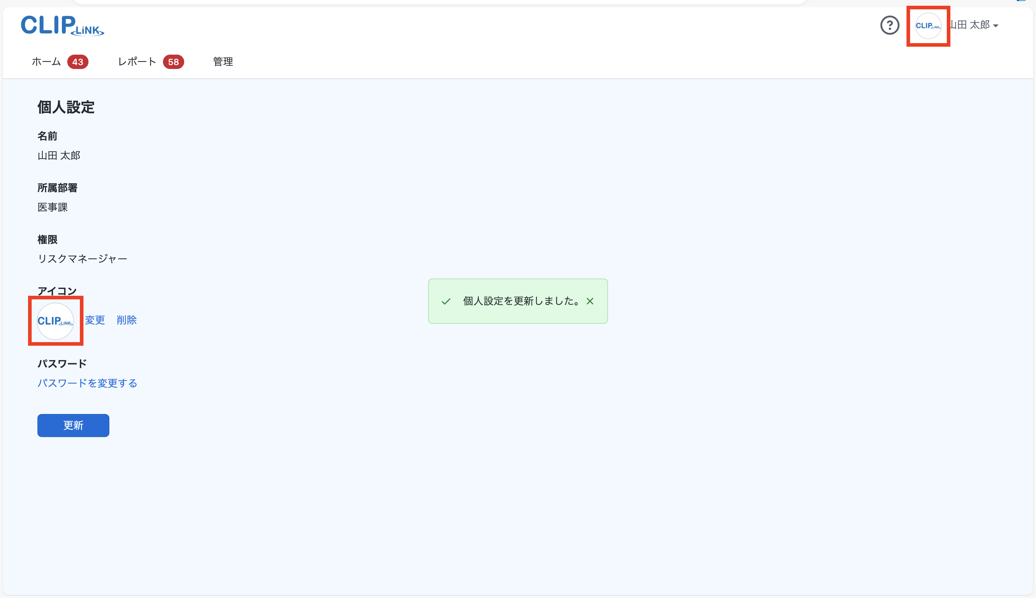The image size is (1036, 598).
Task: Click the リスクマネージャー role text
Action: pos(82,259)
